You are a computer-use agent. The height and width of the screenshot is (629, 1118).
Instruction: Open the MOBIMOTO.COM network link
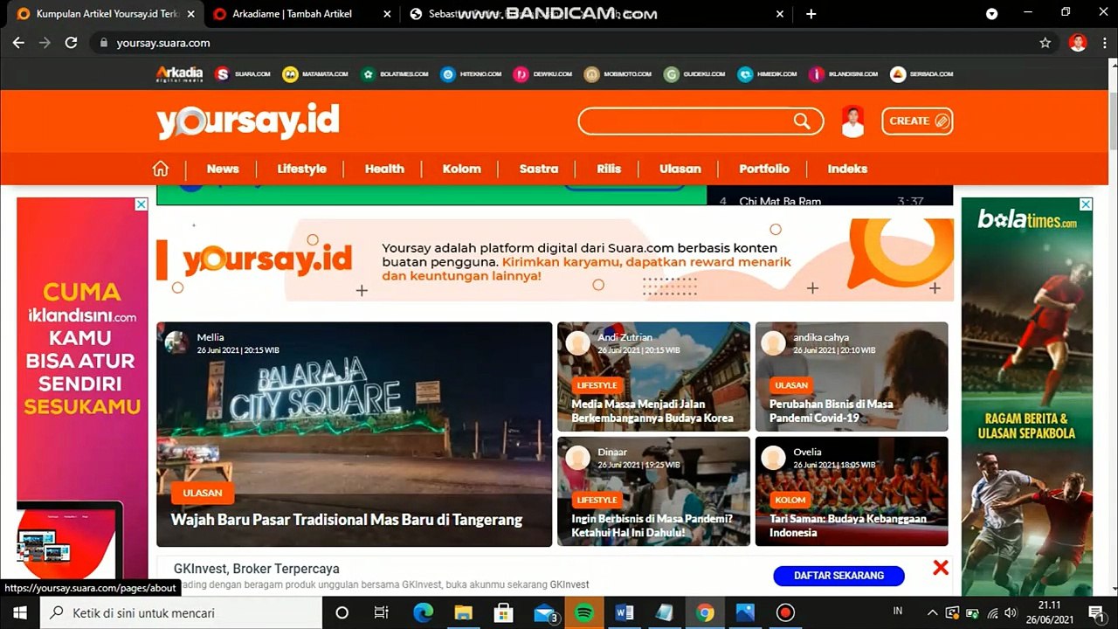(618, 74)
